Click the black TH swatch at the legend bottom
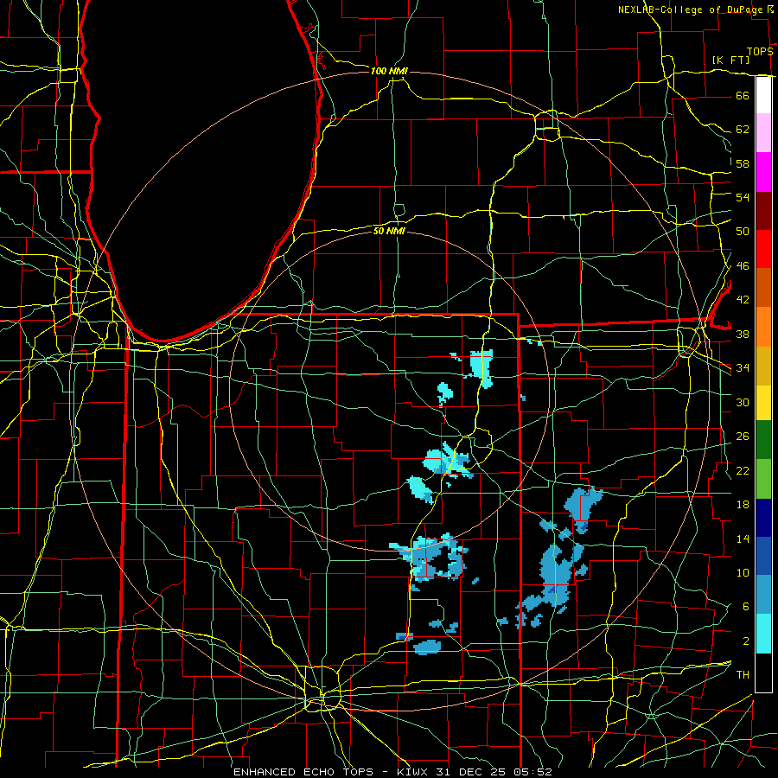The width and height of the screenshot is (778, 778). (763, 673)
